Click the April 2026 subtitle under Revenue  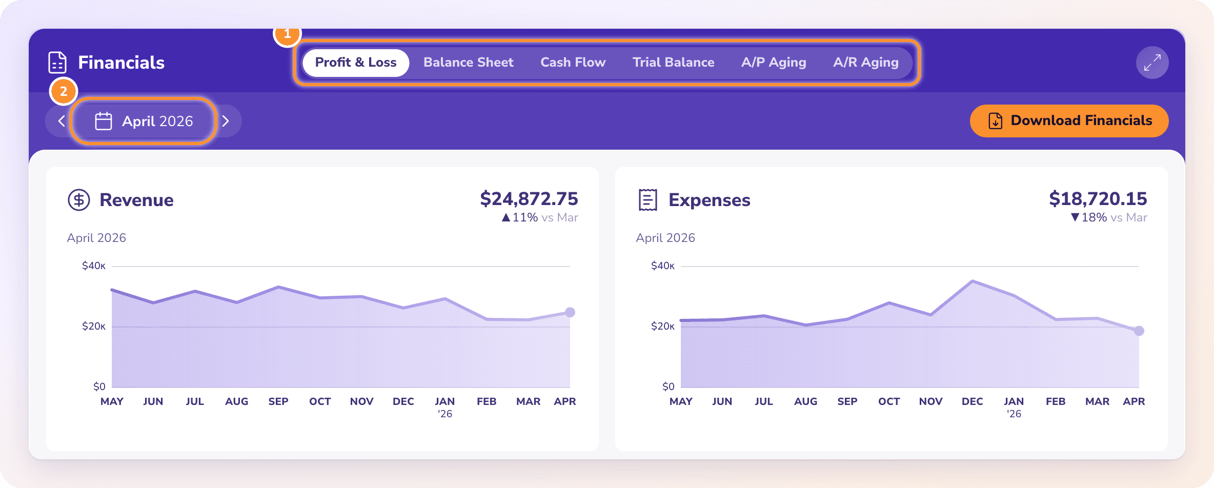point(96,238)
